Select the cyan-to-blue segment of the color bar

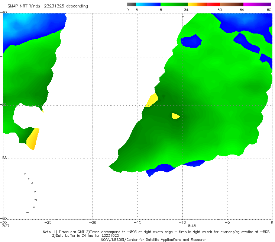(x=148, y=4)
